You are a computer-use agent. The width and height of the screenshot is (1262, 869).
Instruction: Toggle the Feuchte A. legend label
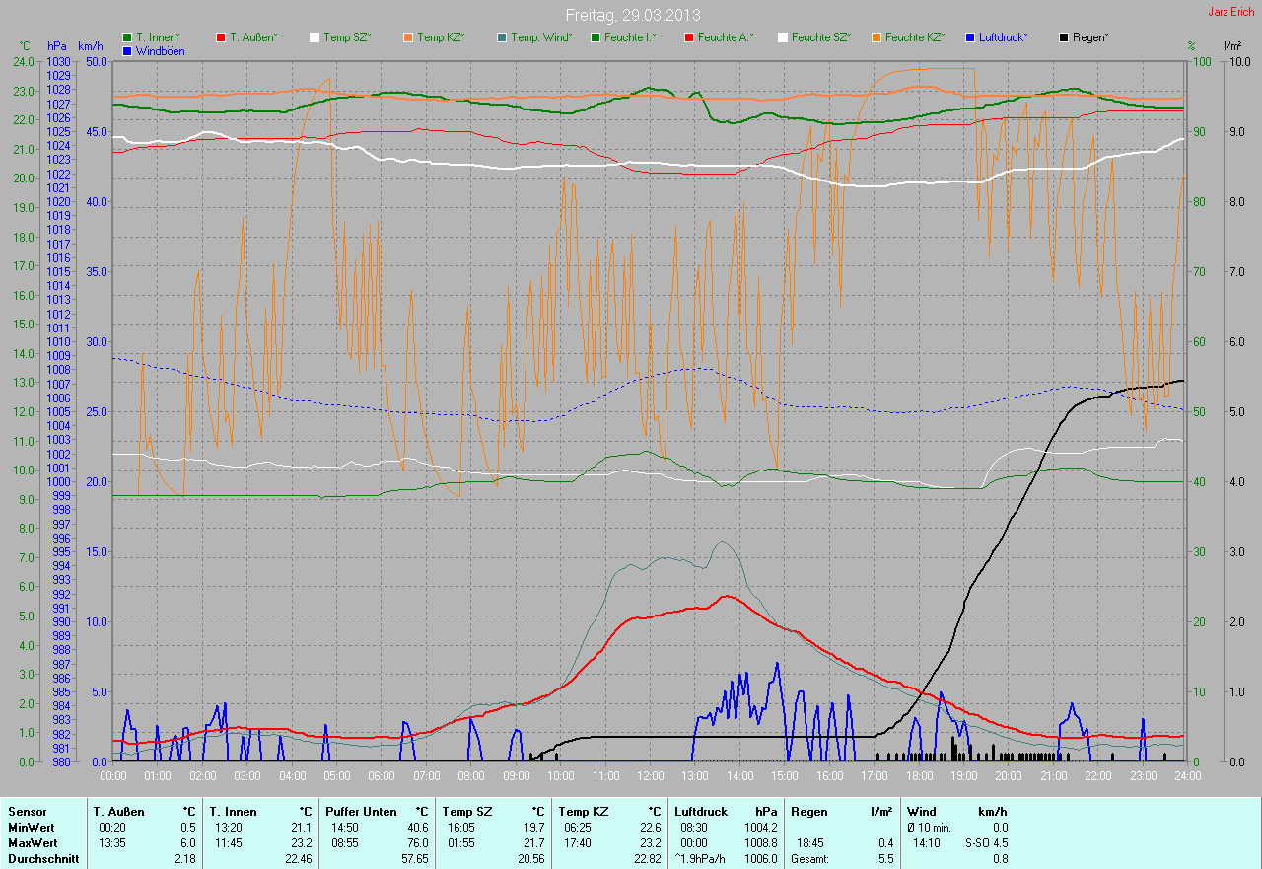point(725,37)
